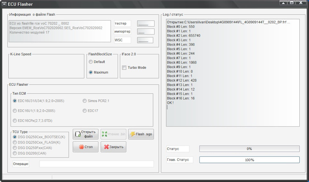Image resolution: width=309 pixels, height=182 pixels.
Task: Click the red X close icon
Action: click(x=107, y=147)
